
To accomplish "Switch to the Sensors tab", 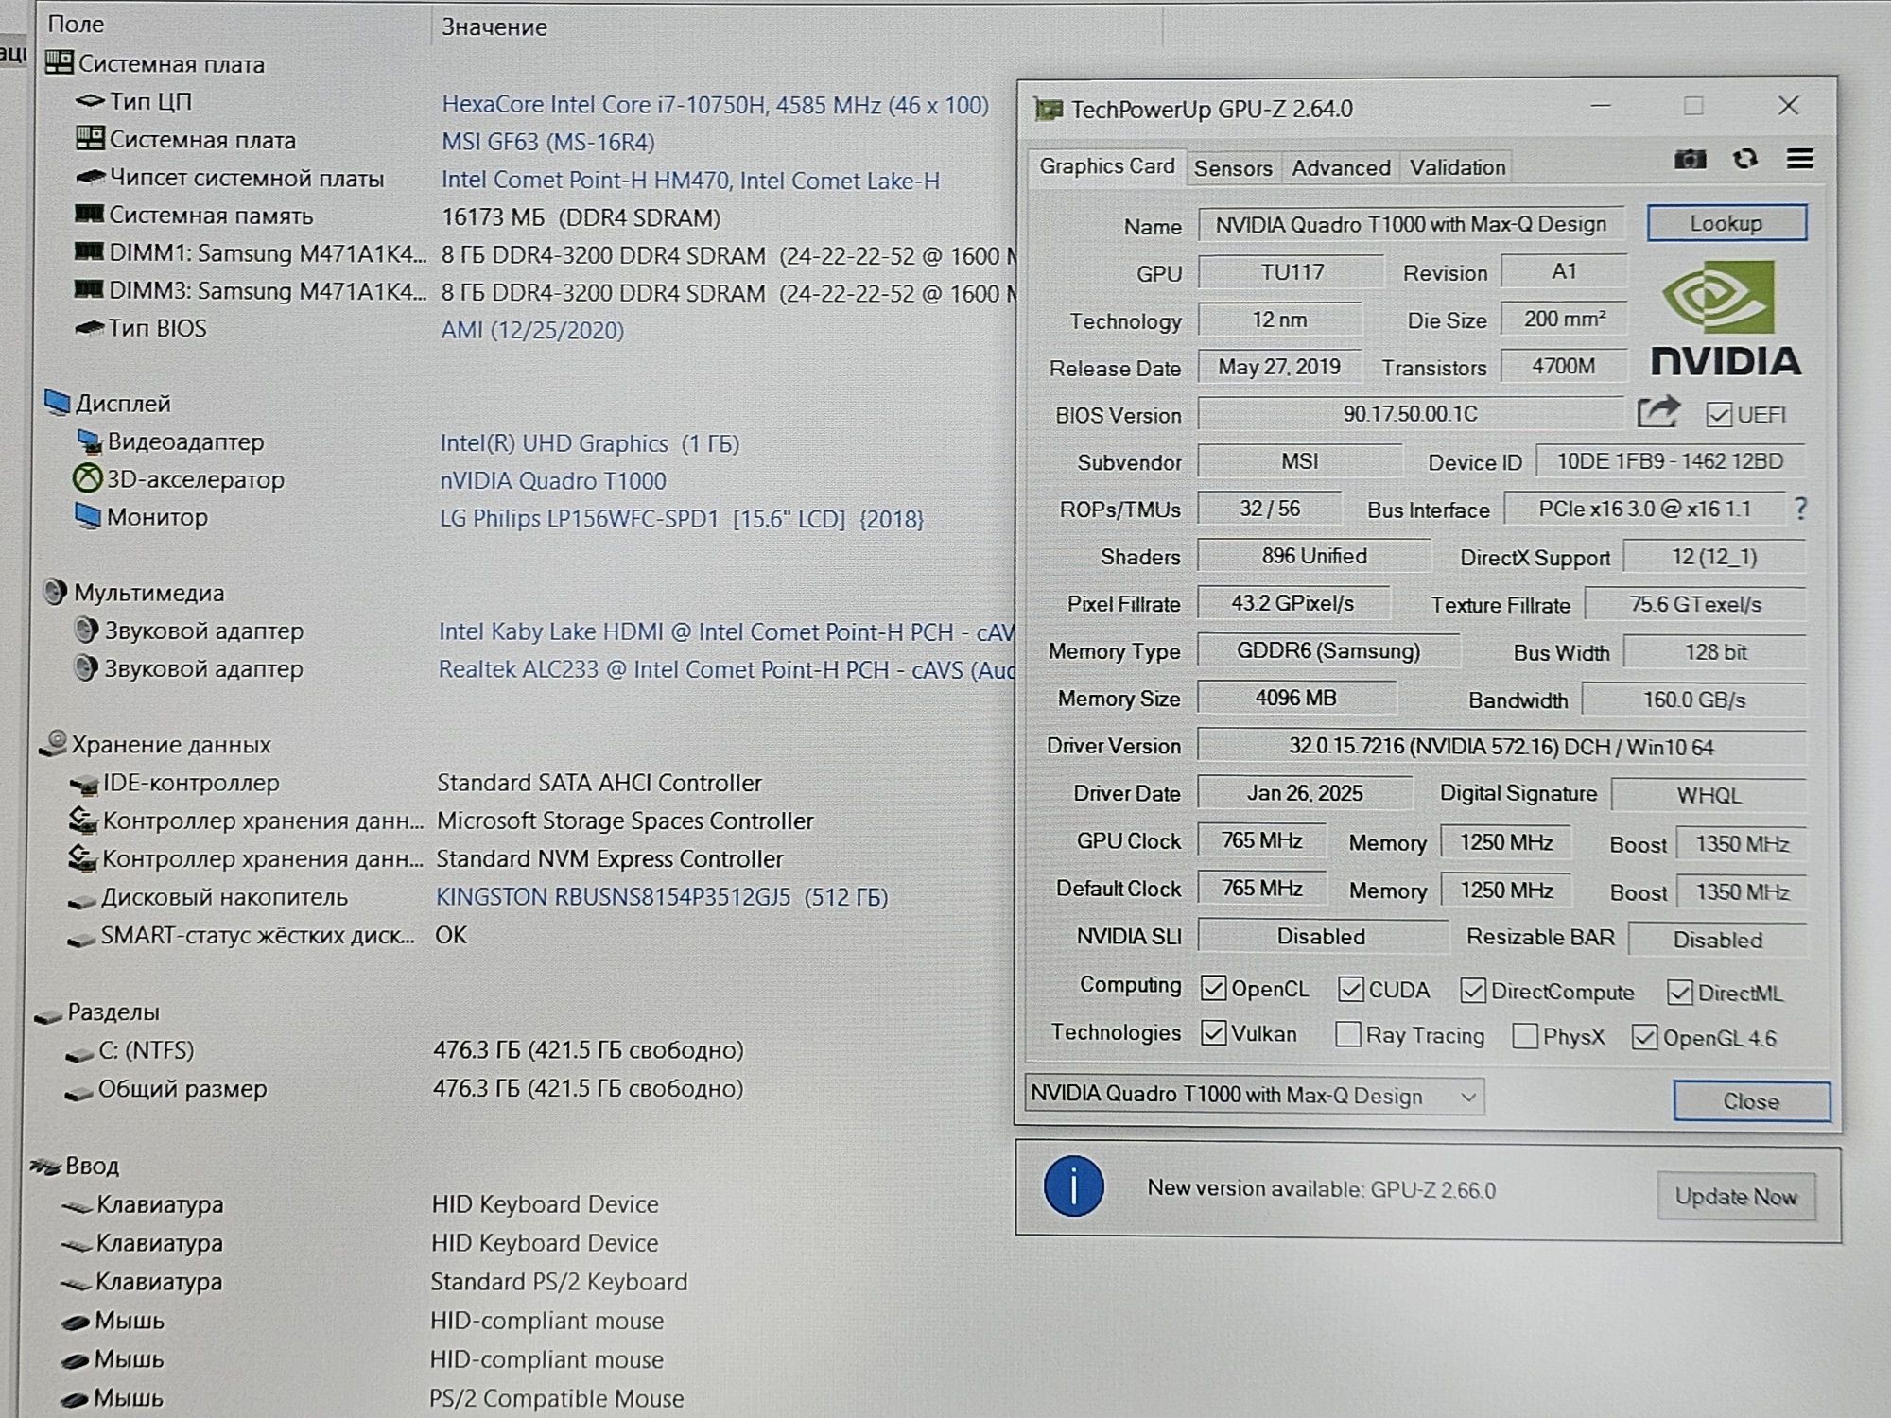I will click(x=1232, y=168).
